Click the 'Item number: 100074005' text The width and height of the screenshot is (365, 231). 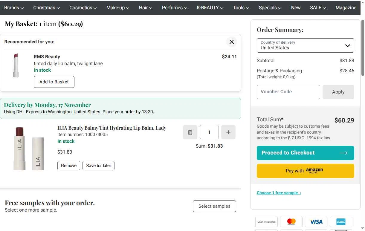tap(83, 134)
